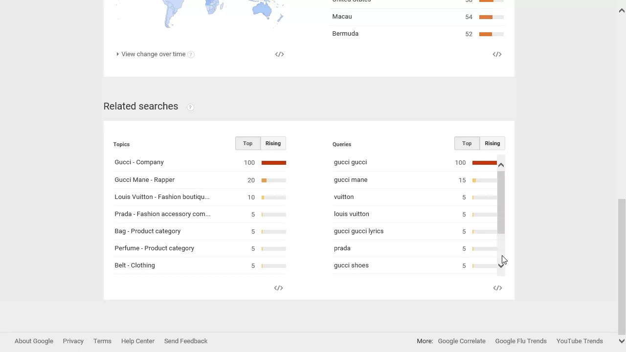Open Prada - Fashion accessory company topic
The height and width of the screenshot is (352, 626).
tap(162, 214)
